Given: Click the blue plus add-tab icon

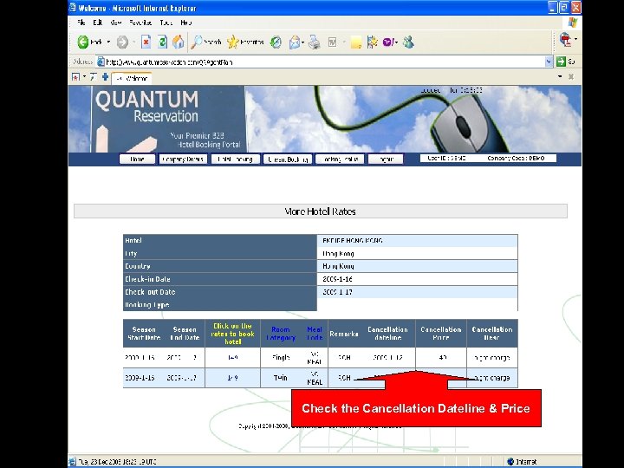Looking at the screenshot, I should 105,77.
